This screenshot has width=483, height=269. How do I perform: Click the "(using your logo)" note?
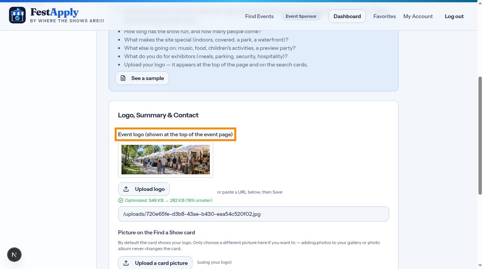pyautogui.click(x=214, y=262)
